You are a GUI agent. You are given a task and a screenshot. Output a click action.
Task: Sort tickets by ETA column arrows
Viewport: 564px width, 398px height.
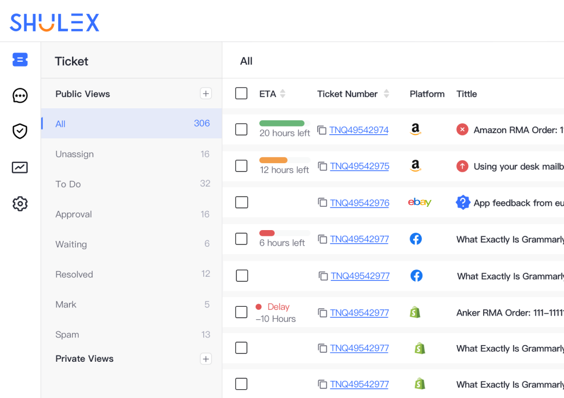(x=283, y=94)
